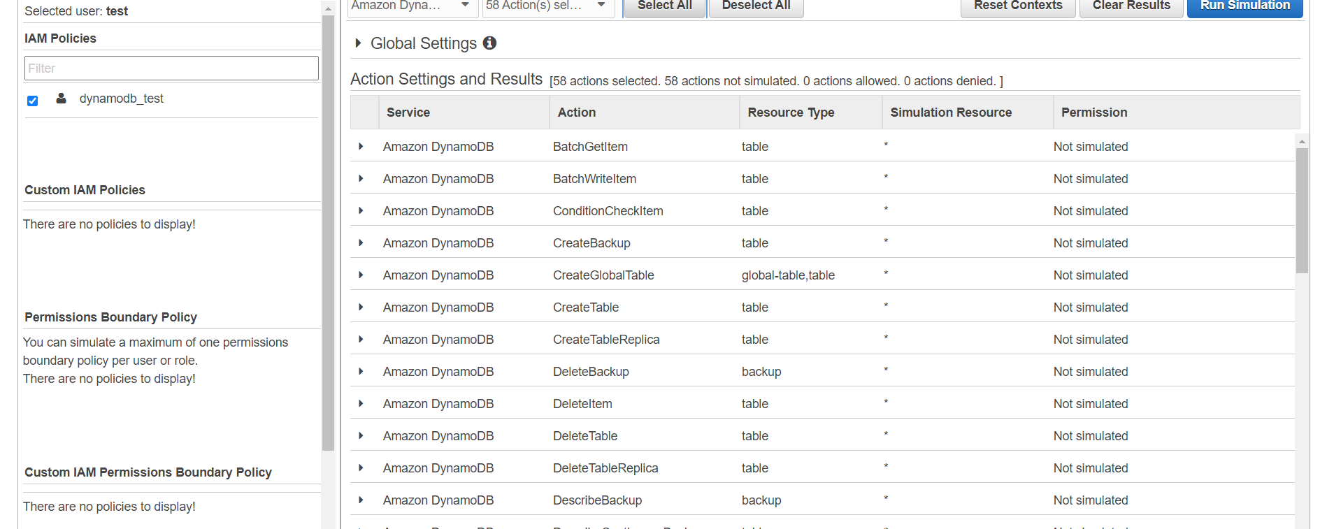Open the 58 Action(s) selected dropdown

548,6
